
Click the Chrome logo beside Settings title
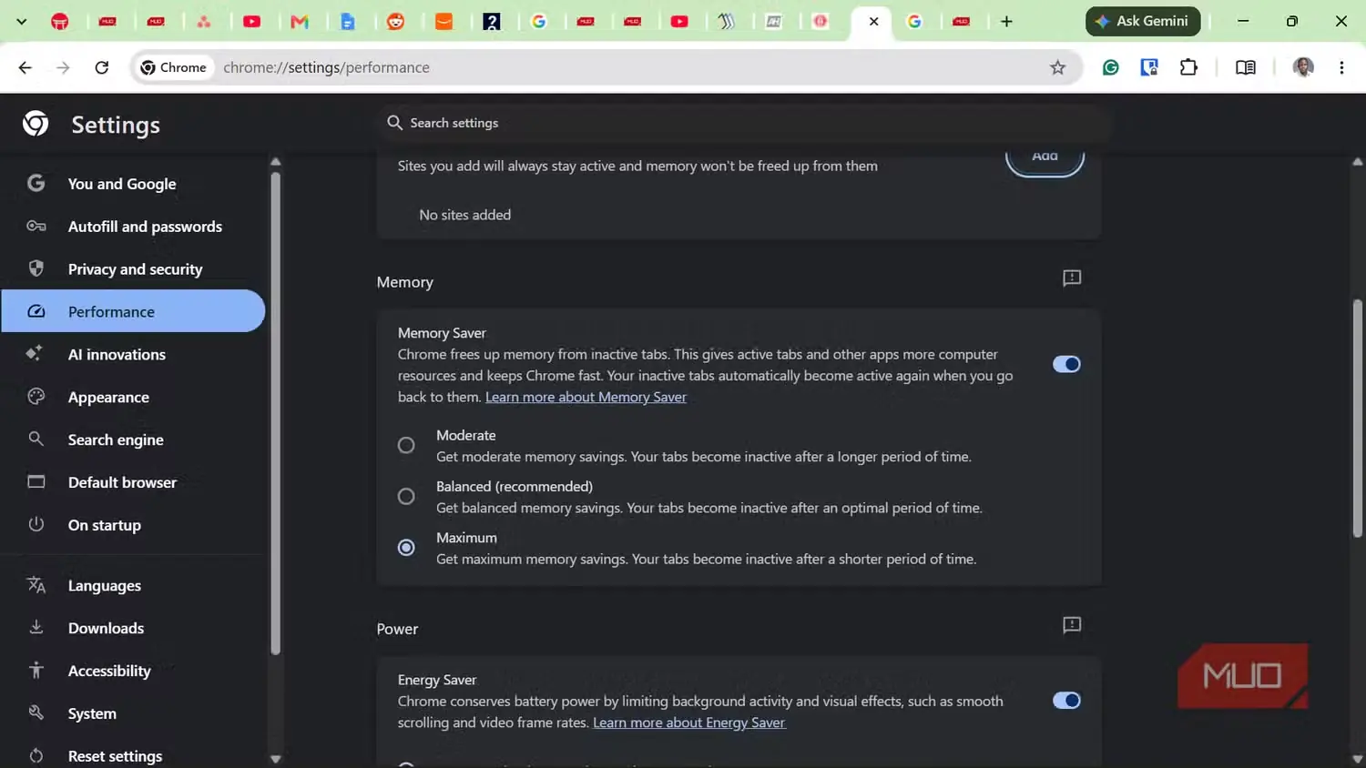[x=36, y=124]
